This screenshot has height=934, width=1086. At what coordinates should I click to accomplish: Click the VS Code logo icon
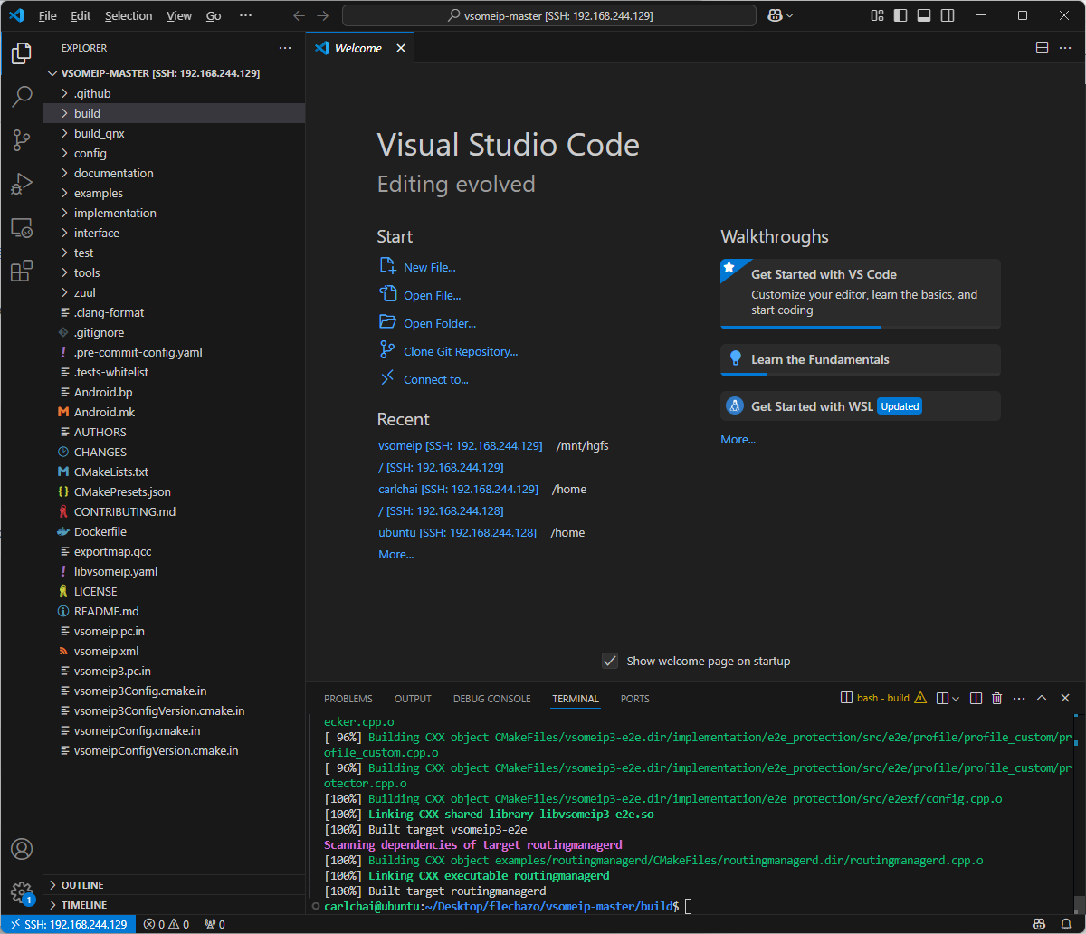point(16,15)
